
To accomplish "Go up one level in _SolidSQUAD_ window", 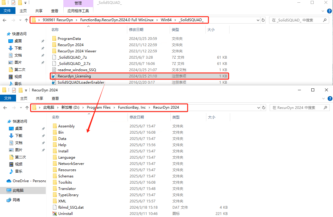I will click(x=26, y=20).
